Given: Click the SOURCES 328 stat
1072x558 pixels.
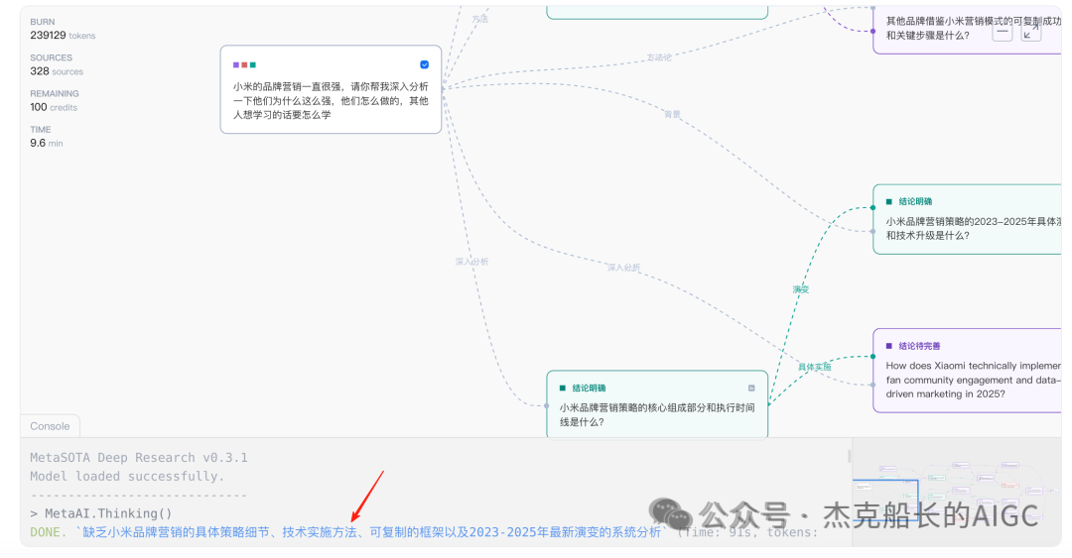Looking at the screenshot, I should click(x=57, y=64).
